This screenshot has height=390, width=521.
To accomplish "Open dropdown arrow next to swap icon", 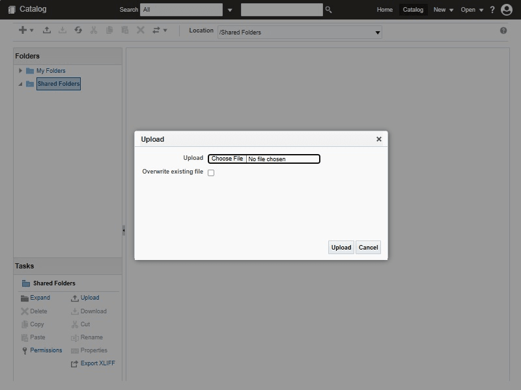I will (x=165, y=30).
